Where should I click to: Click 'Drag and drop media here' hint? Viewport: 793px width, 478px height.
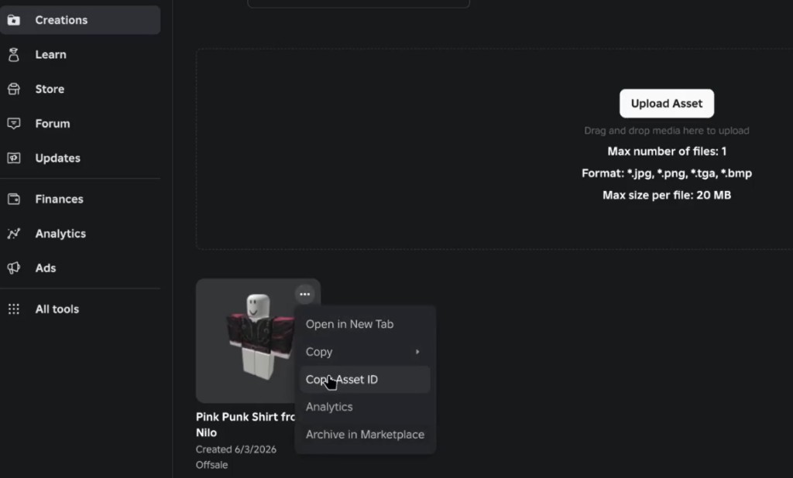667,131
